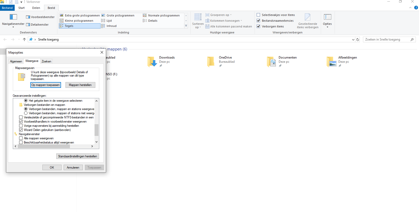The width and height of the screenshot is (419, 212).
Task: Open recent locations dropdown
Action: [19, 39]
